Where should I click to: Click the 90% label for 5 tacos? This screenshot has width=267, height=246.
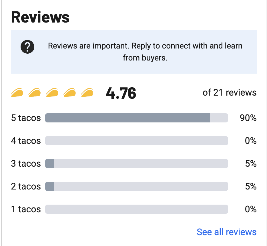coord(248,118)
